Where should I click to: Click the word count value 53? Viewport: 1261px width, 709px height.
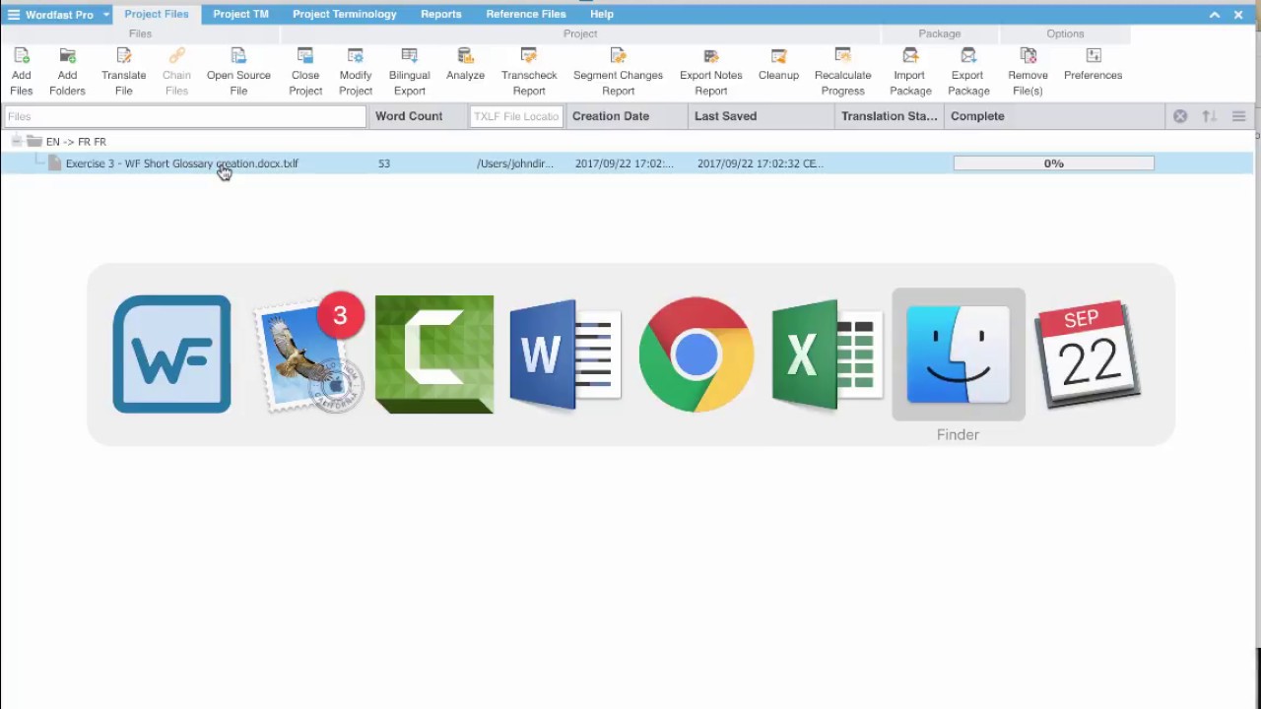(x=384, y=163)
